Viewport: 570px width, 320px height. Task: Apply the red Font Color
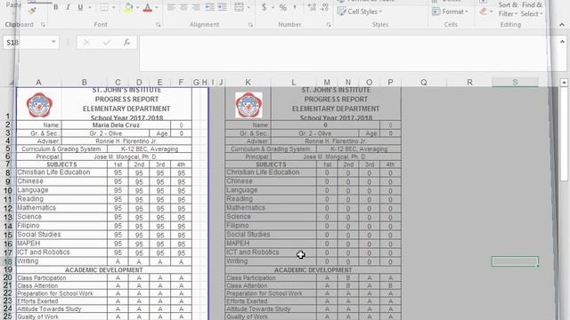(147, 7)
